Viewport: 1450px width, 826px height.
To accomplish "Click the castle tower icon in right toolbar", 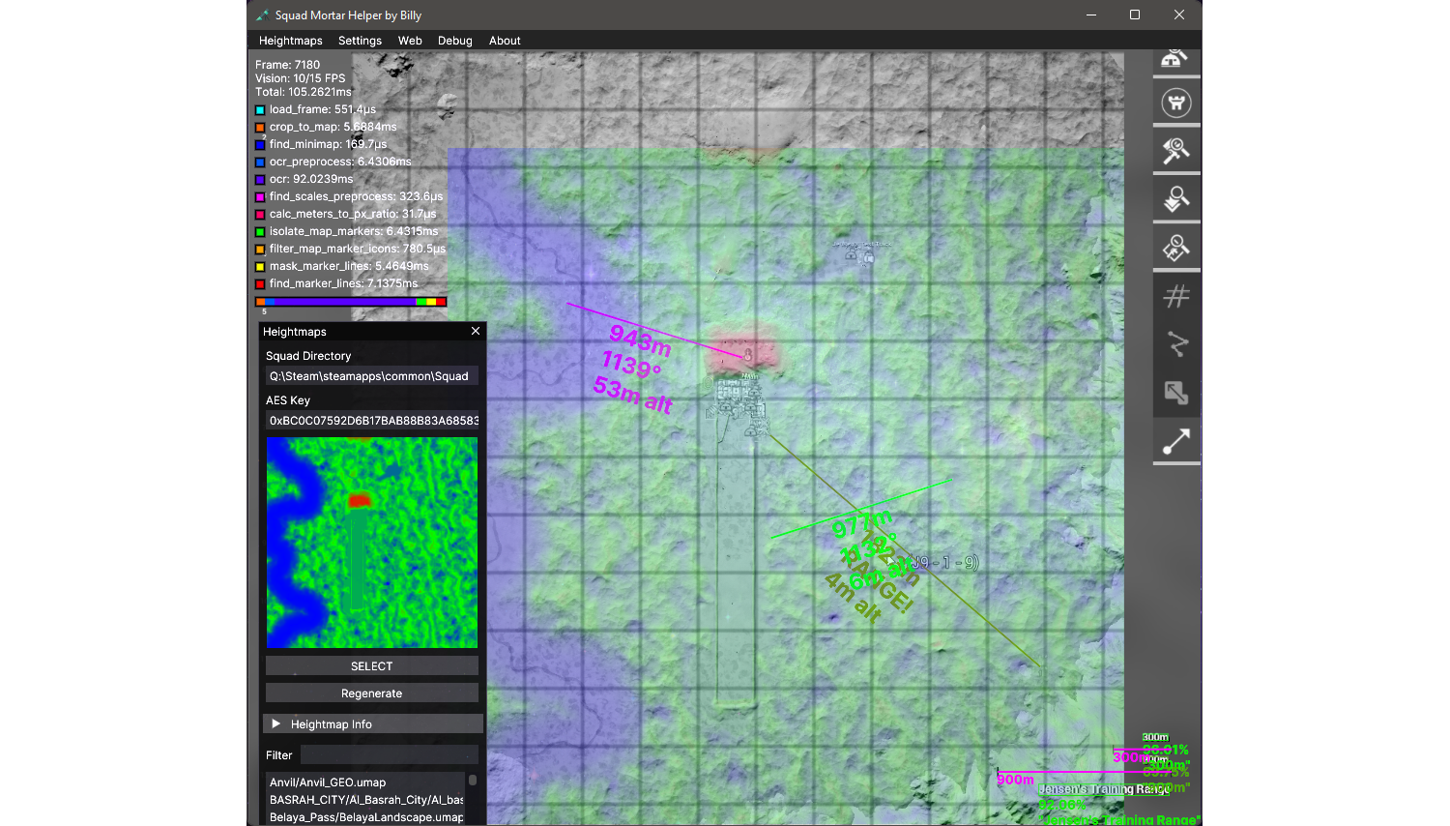I will coord(1176,103).
